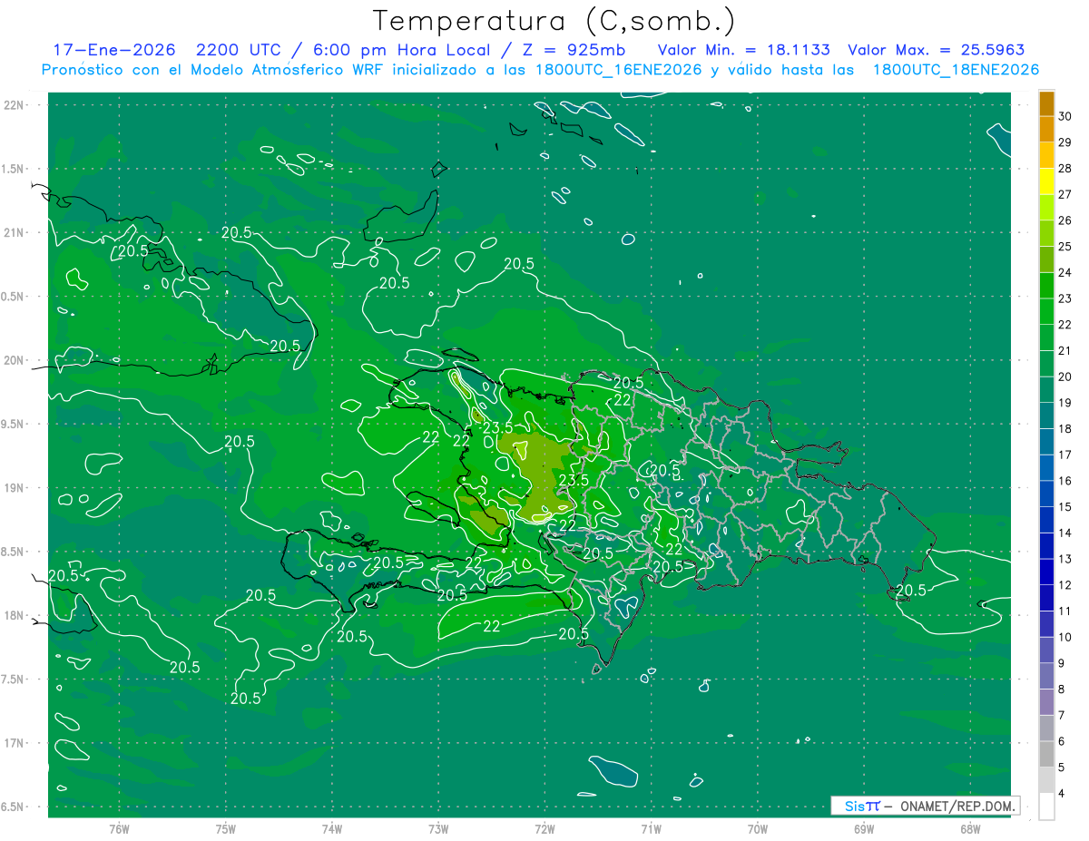This screenshot has height=841, width=1089.
Task: Click the Temperatura (C,somb.) map title
Action: [x=554, y=20]
